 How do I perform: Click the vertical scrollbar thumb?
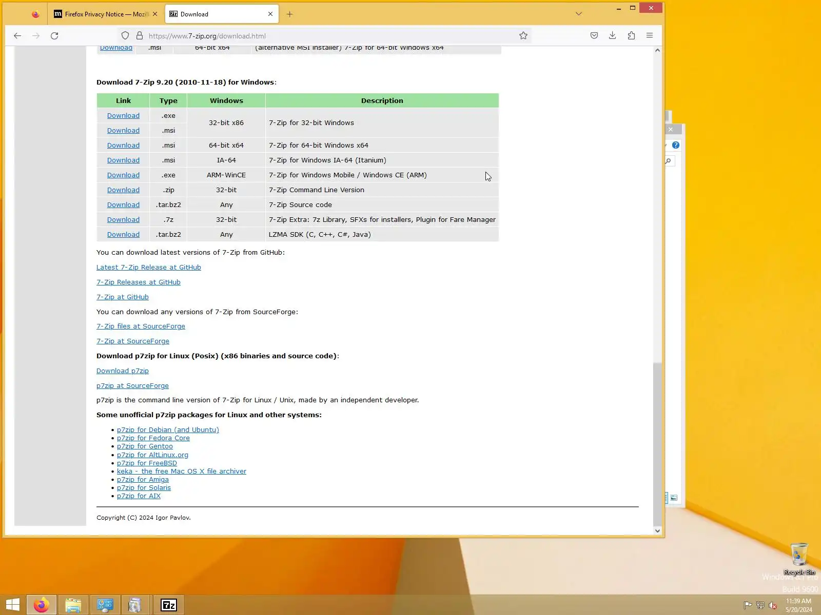click(x=658, y=443)
